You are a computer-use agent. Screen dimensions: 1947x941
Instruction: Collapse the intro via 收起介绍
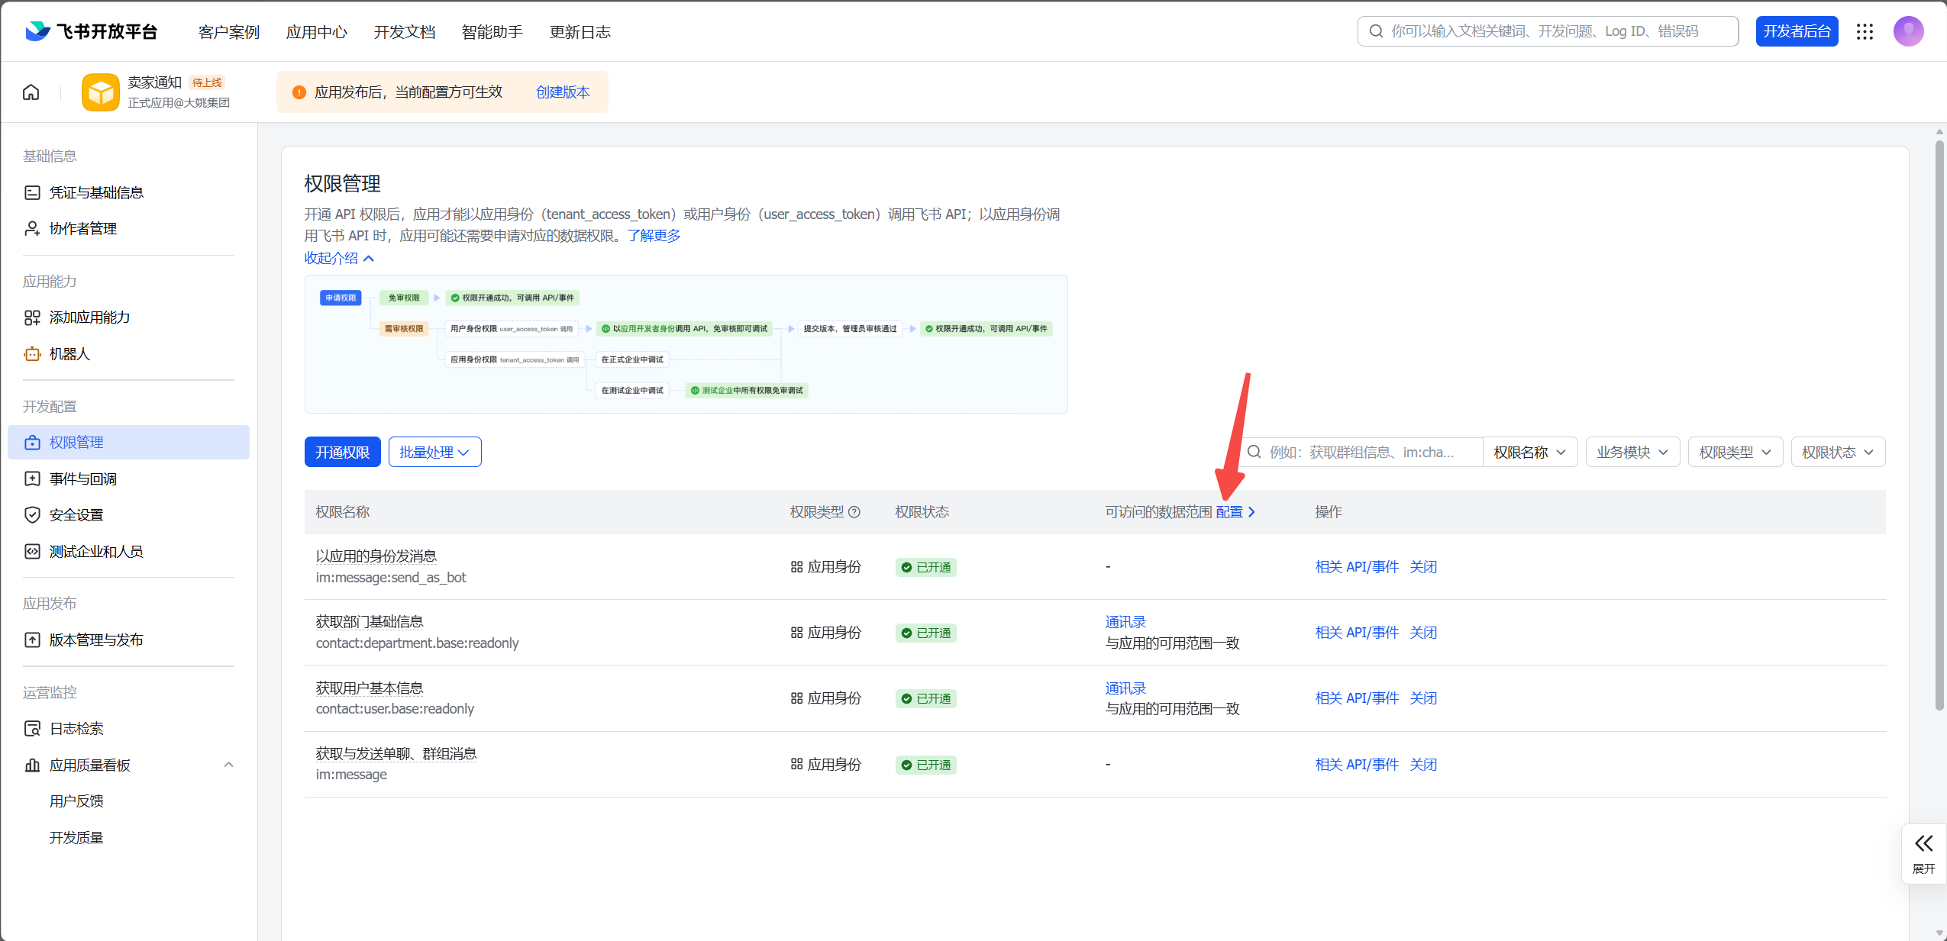tap(339, 259)
